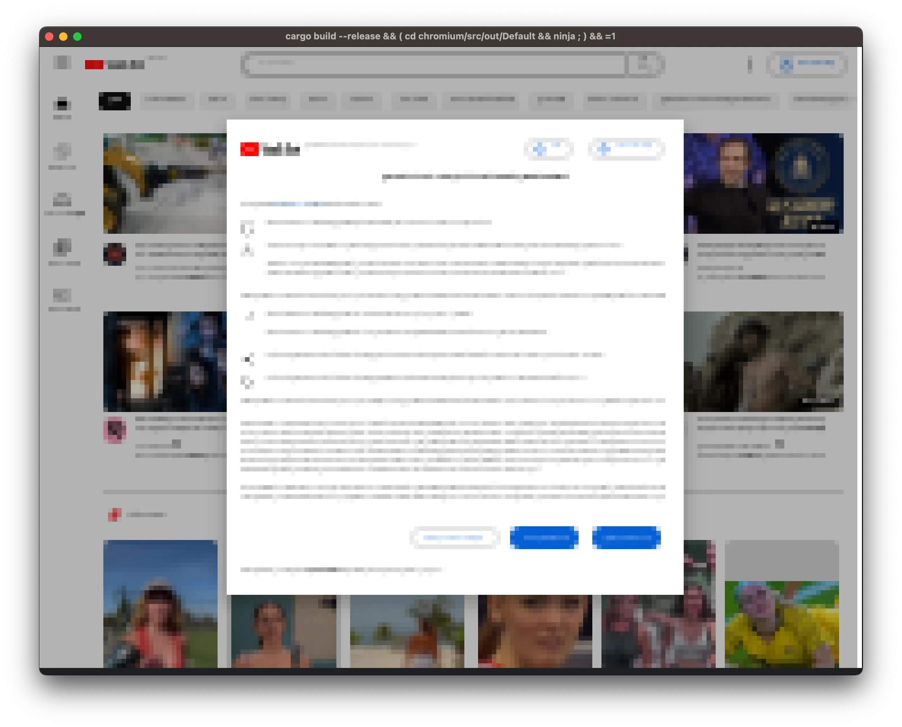Click the rightmost blue 'Accept all' button
Image resolution: width=902 pixels, height=727 pixels.
click(x=626, y=537)
